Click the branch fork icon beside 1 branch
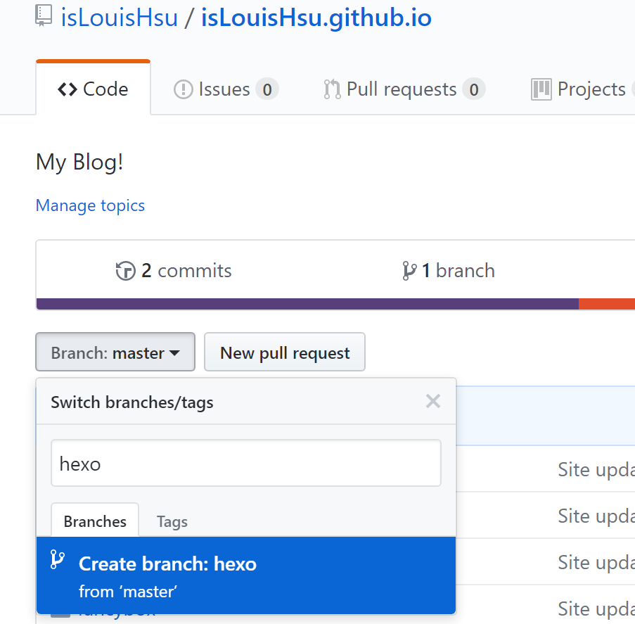 pyautogui.click(x=409, y=271)
